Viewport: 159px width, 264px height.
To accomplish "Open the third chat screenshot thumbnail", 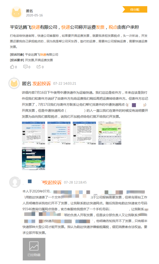I will [x=84, y=133].
